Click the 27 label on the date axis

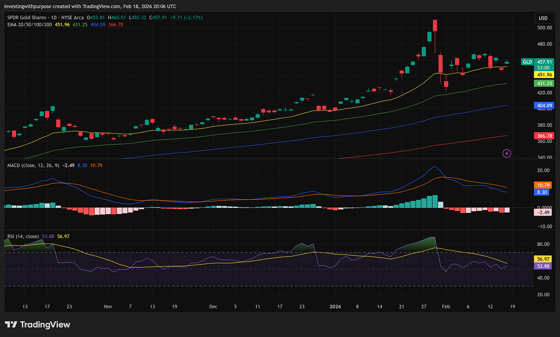(424, 307)
